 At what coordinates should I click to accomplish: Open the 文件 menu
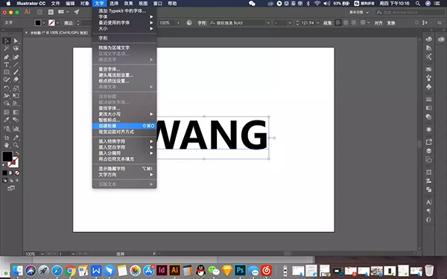(x=55, y=4)
